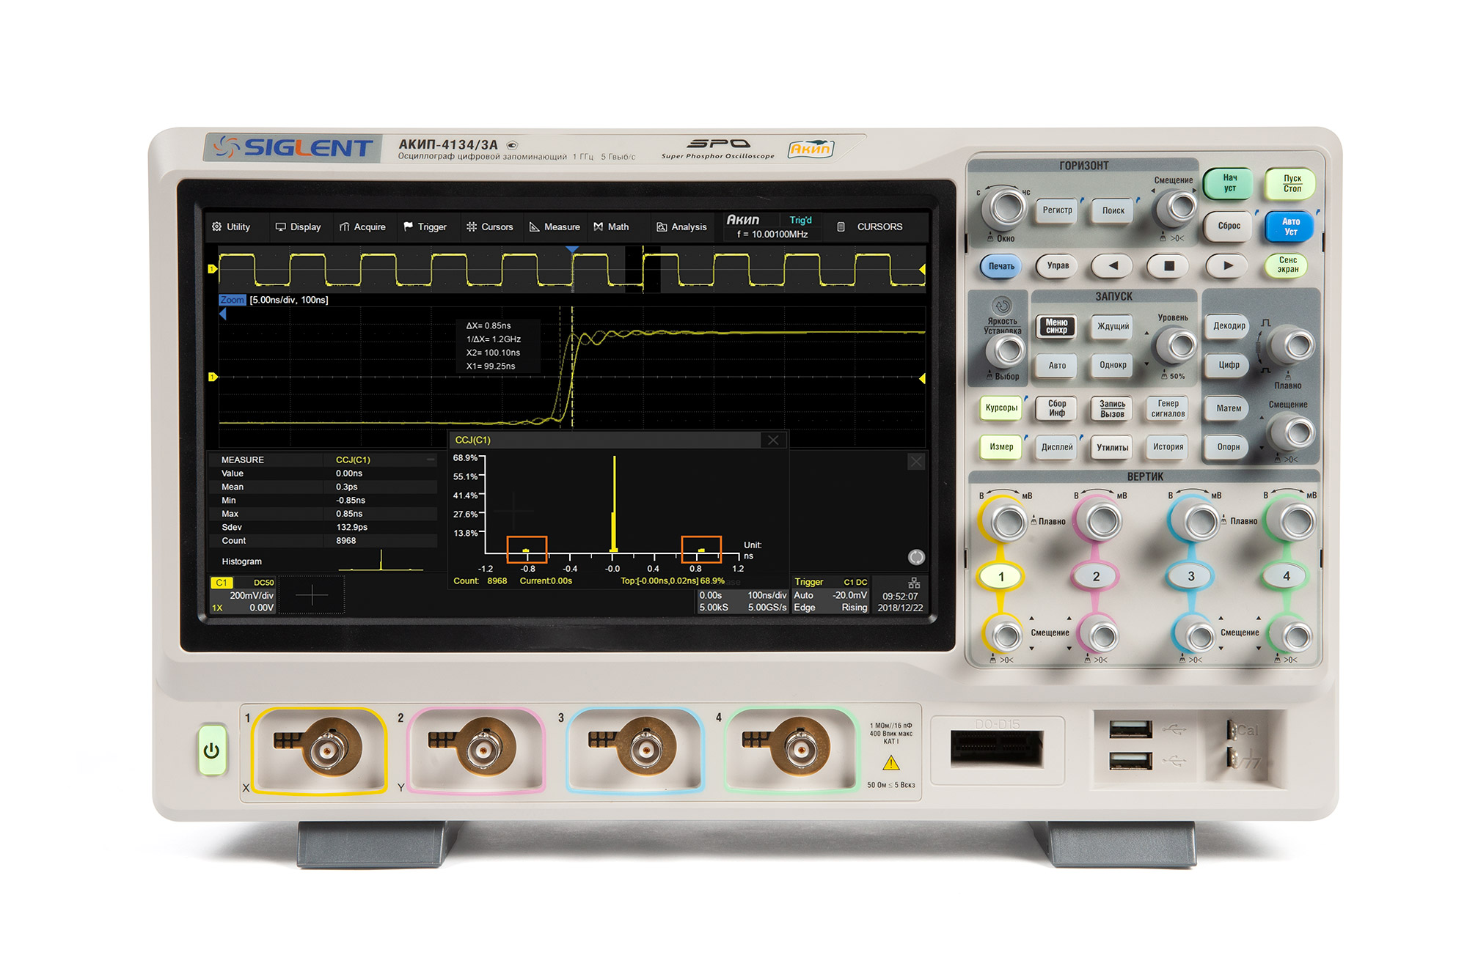Push the Запись Вызов save/recall button

[x=1112, y=408]
